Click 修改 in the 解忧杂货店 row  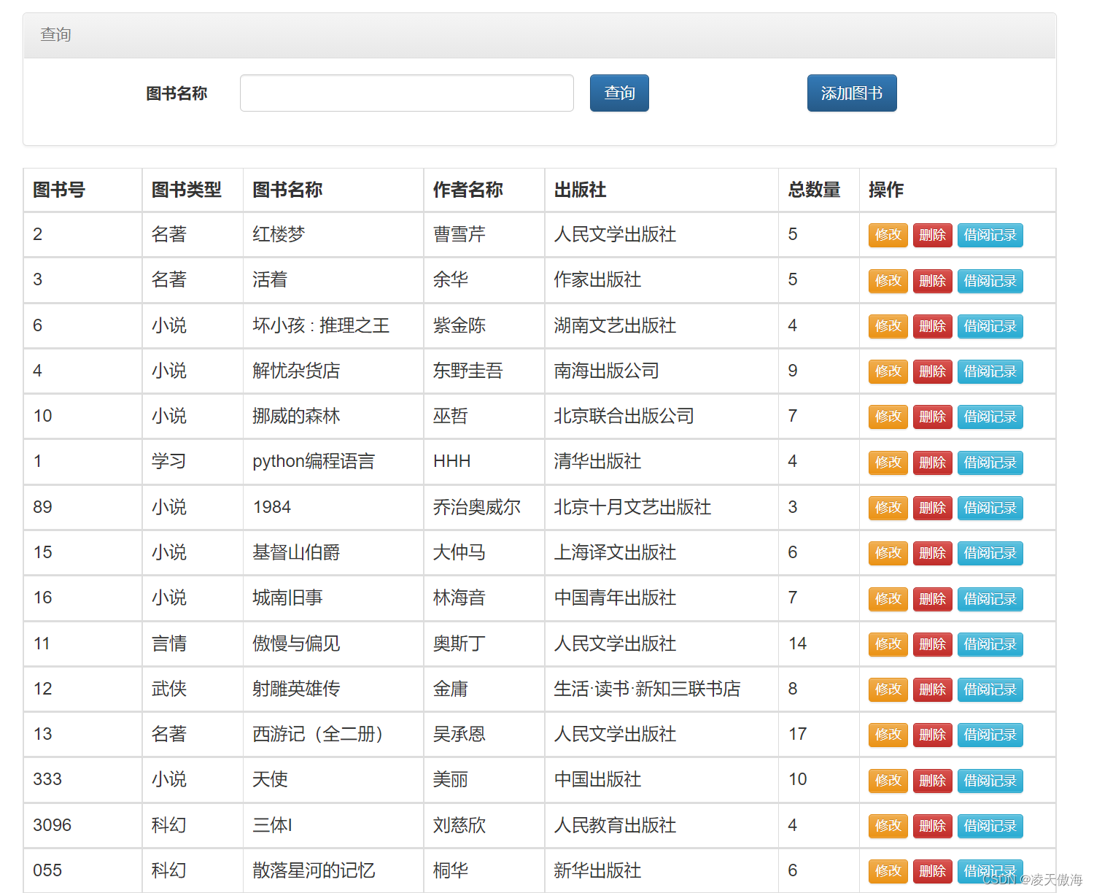[888, 371]
